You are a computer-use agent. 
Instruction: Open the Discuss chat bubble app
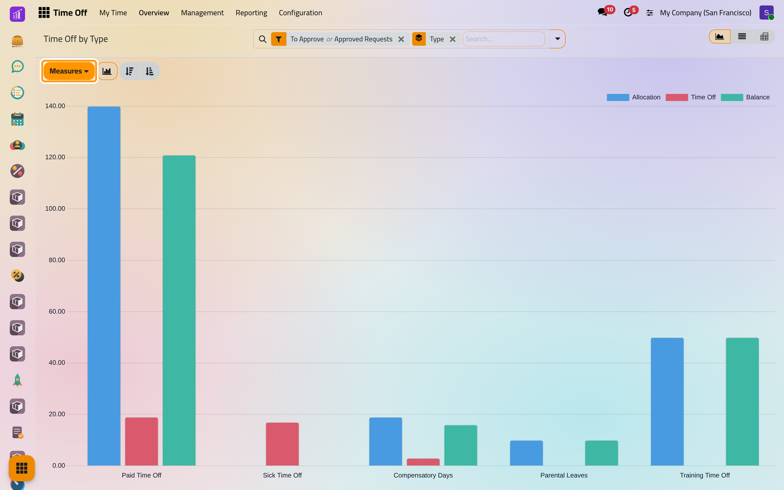pos(17,67)
